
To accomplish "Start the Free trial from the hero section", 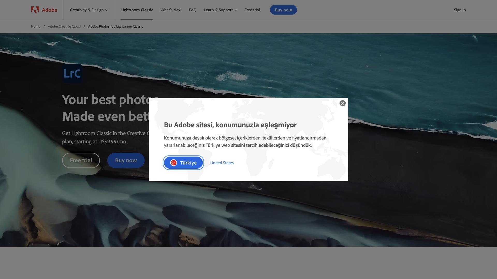I will [81, 160].
